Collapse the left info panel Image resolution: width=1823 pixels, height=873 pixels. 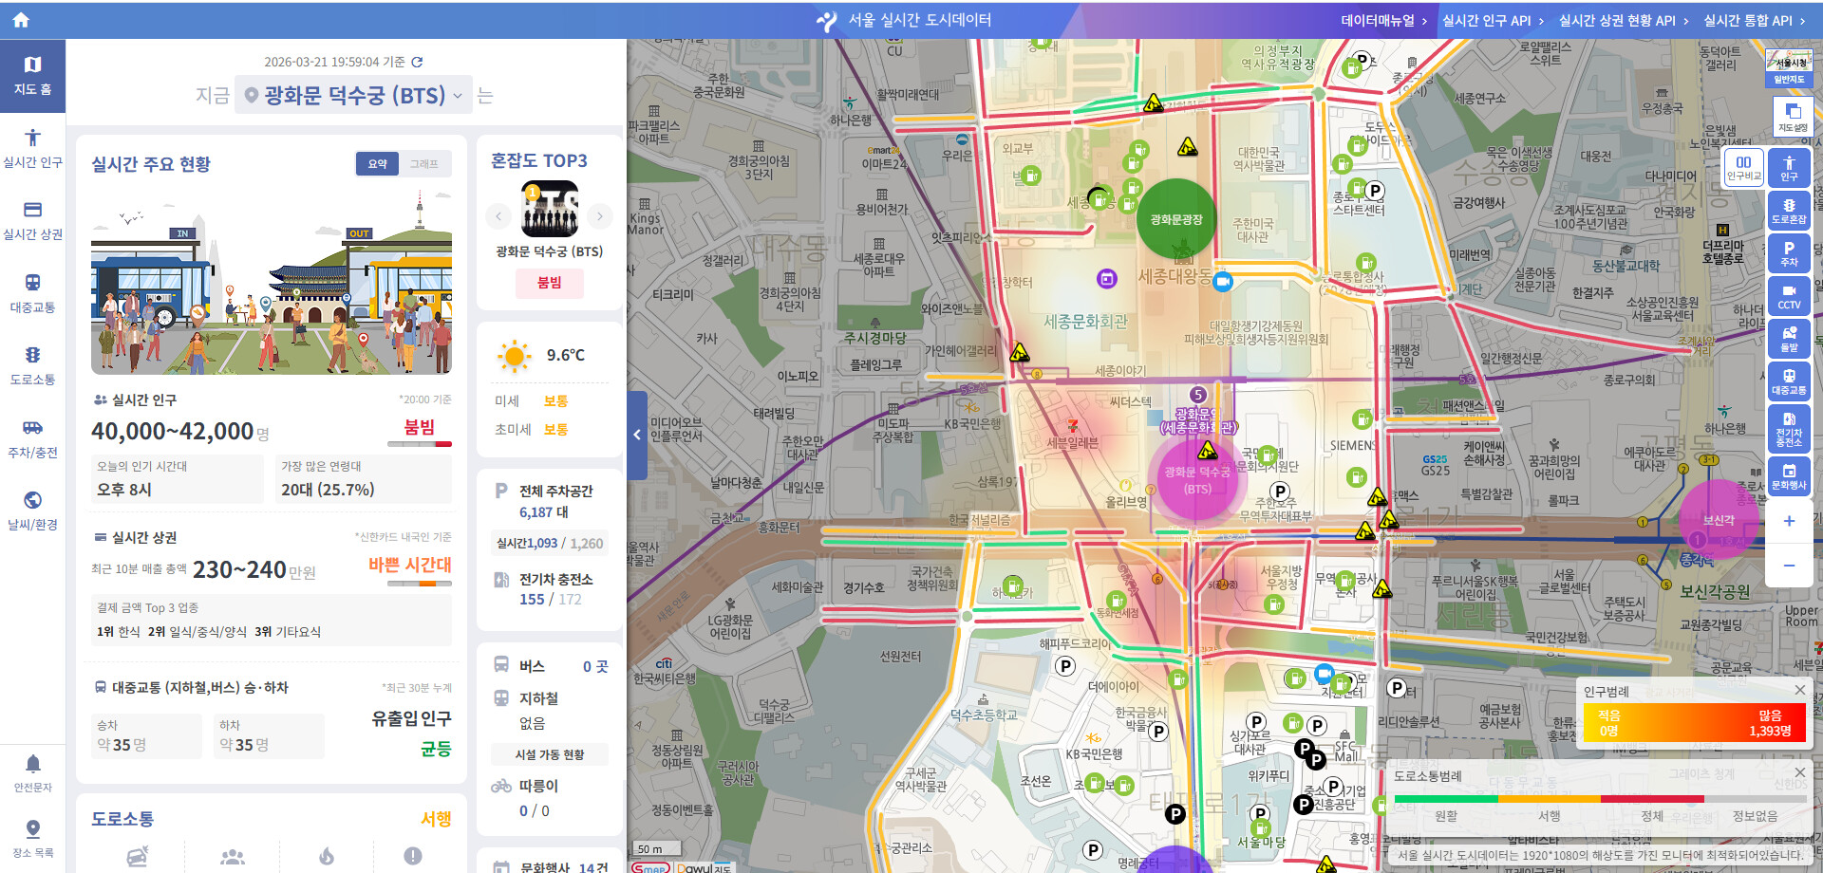tap(637, 435)
